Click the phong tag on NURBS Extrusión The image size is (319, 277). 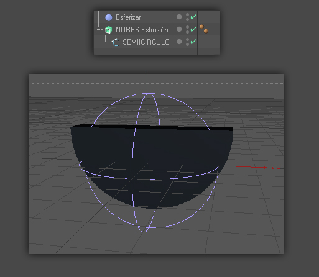tap(204, 29)
